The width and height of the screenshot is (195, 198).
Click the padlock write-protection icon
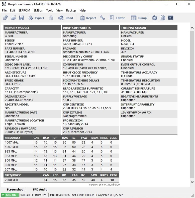[51, 18]
